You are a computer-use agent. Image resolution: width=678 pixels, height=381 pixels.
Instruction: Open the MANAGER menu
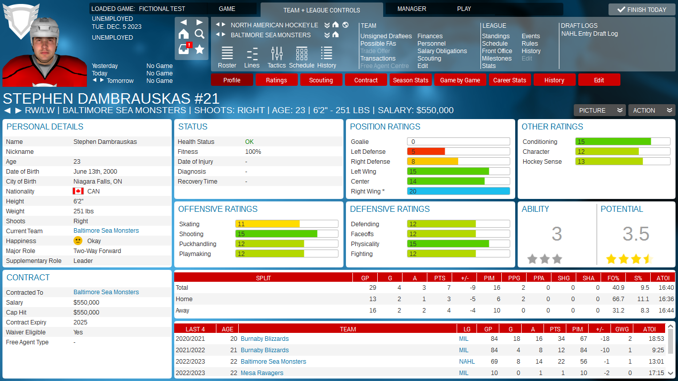pos(411,9)
